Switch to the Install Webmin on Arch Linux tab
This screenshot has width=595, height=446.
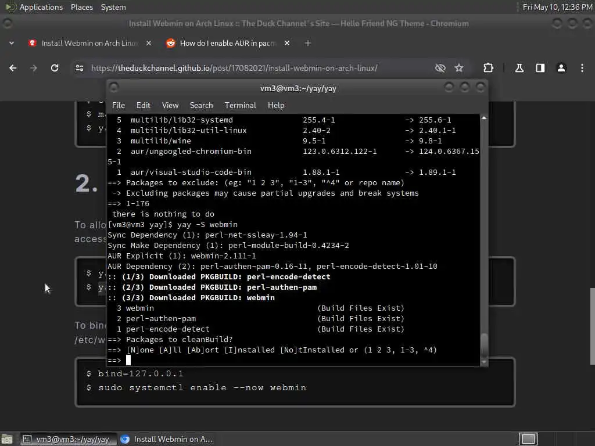(89, 43)
